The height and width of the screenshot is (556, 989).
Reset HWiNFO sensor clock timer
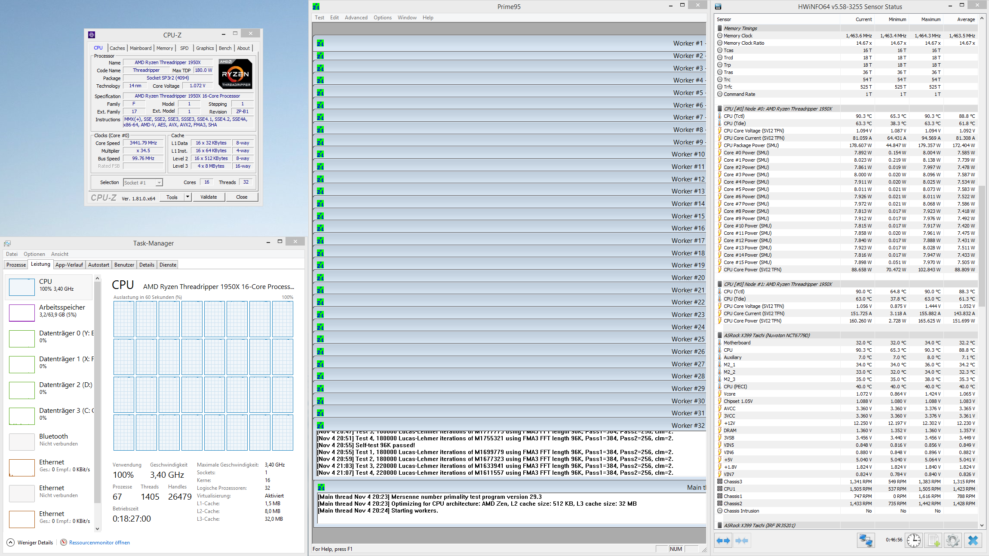click(914, 541)
